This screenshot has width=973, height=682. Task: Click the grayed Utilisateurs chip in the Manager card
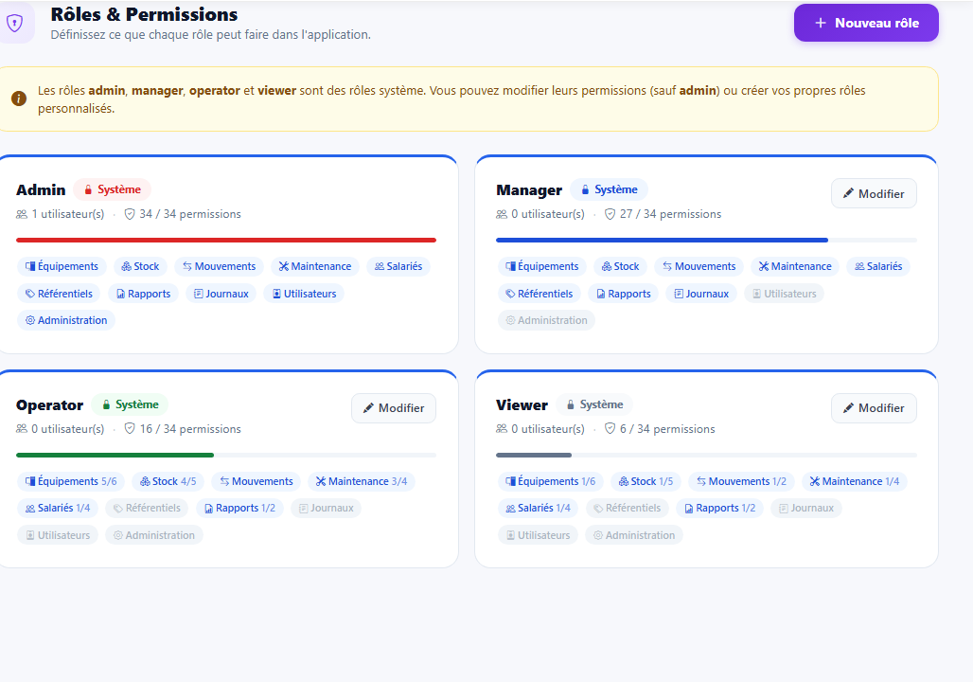[785, 294]
